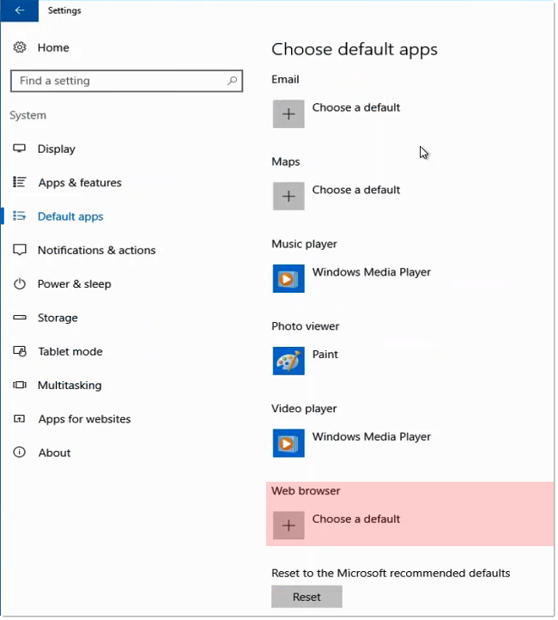558x620 pixels.
Task: Open the Display settings page
Action: (57, 149)
